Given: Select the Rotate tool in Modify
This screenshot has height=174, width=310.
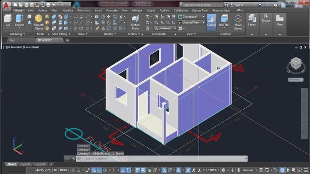Looking at the screenshot, I should (x=108, y=23).
